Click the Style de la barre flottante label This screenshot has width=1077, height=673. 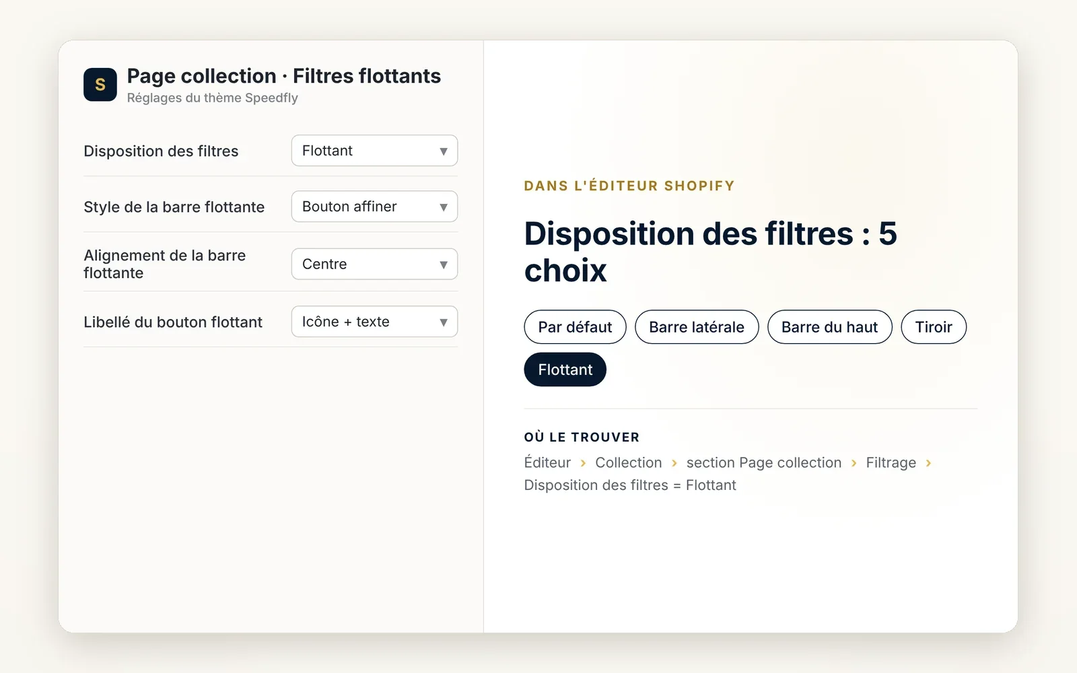tap(174, 207)
